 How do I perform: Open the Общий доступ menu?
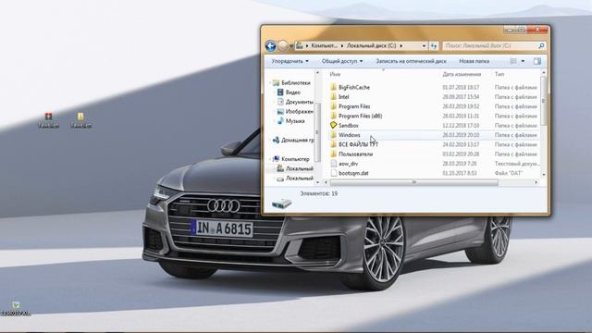coord(342,61)
